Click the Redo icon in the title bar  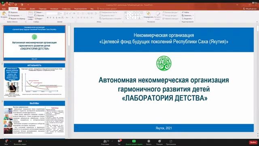[x=15, y=5]
